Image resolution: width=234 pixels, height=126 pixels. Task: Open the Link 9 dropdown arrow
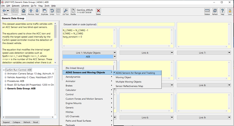pos(229,118)
